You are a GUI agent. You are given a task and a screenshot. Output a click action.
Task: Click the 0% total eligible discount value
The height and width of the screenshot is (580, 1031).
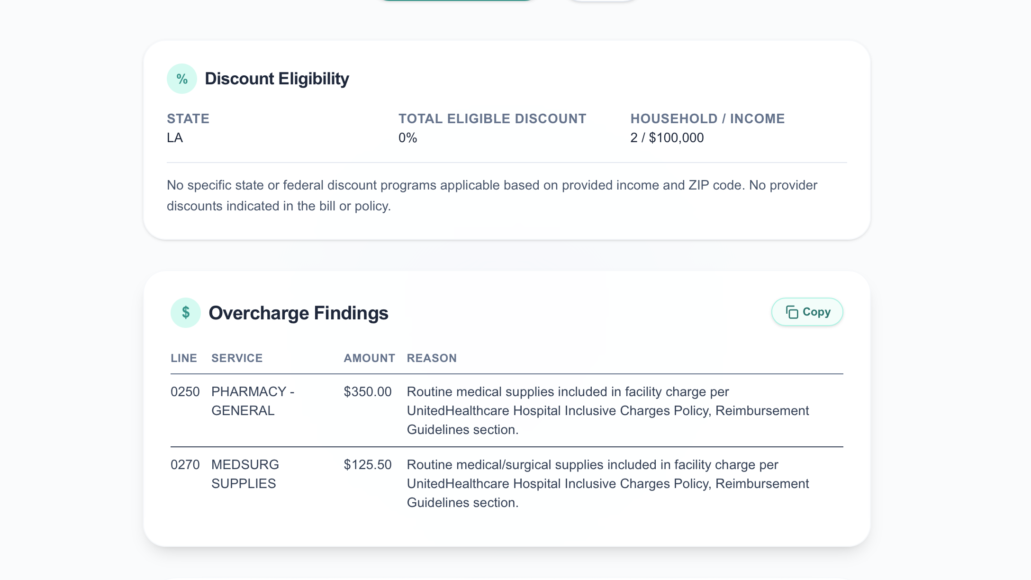[x=407, y=138]
